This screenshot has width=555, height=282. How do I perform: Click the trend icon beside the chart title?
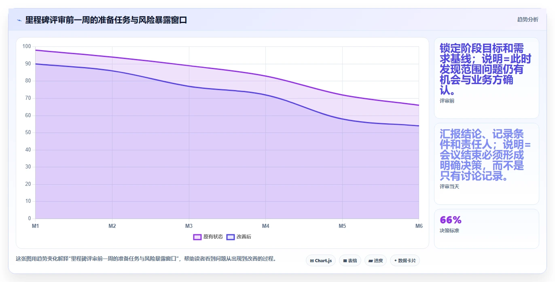(x=19, y=20)
